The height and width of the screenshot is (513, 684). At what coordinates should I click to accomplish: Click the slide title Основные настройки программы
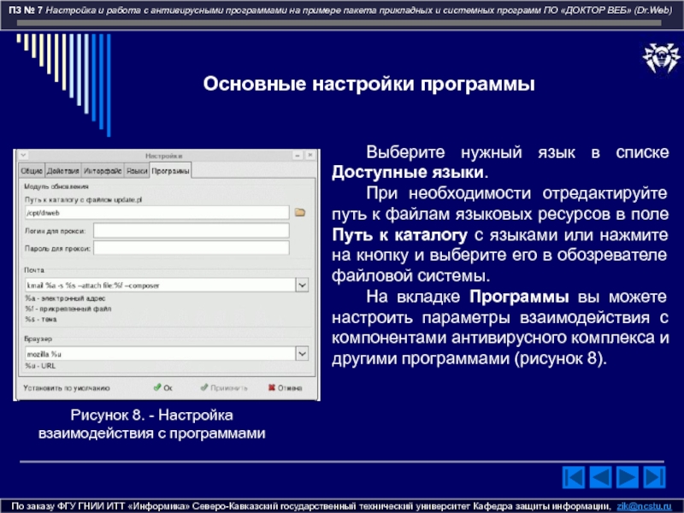click(x=369, y=84)
